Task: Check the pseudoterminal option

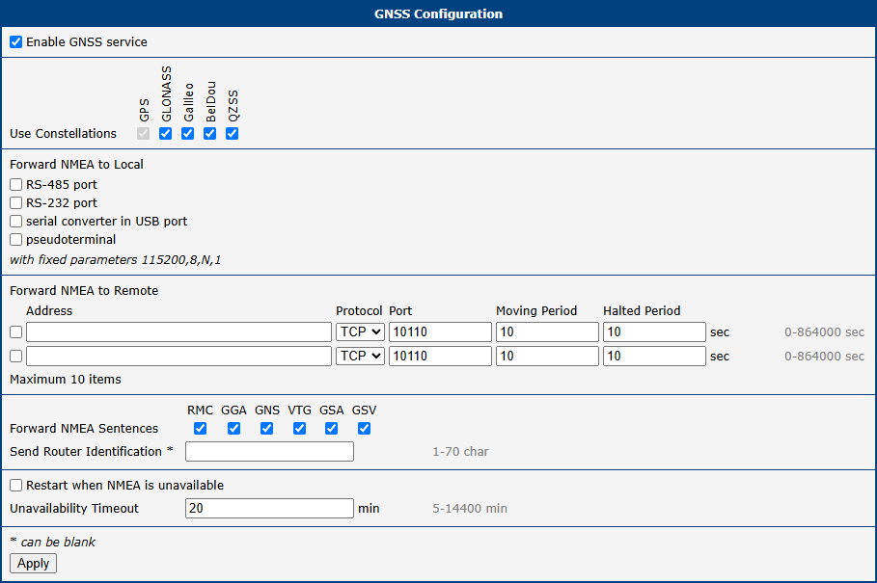Action: coord(15,240)
